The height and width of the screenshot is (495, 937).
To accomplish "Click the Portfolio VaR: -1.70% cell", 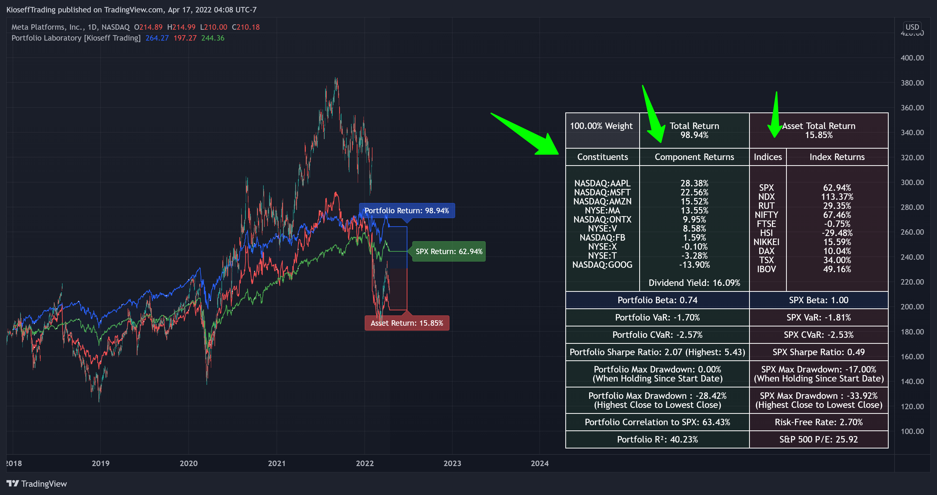I will click(x=658, y=317).
